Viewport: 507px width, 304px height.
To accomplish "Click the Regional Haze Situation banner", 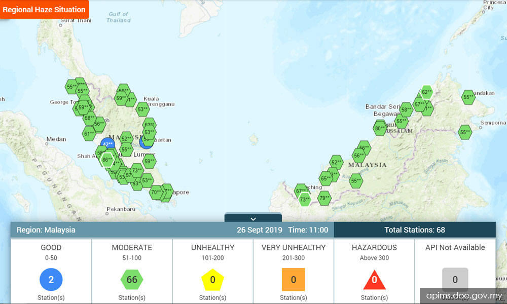I will point(44,9).
